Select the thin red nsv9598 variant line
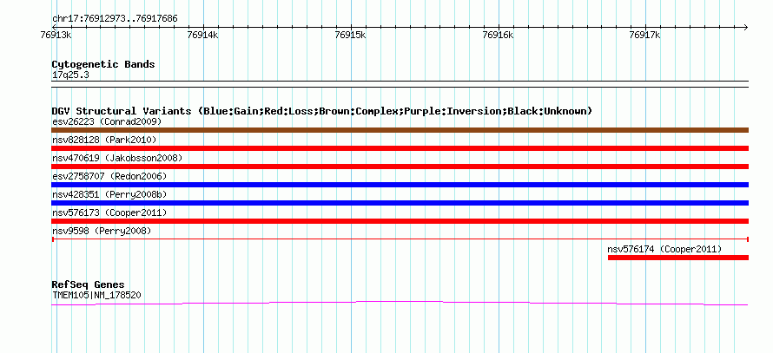This screenshot has height=353, width=773. pyautogui.click(x=400, y=239)
